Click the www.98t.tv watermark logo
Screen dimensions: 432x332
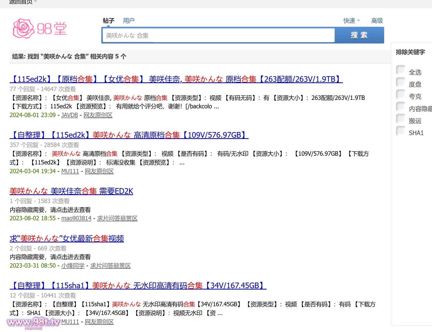pyautogui.click(x=33, y=322)
